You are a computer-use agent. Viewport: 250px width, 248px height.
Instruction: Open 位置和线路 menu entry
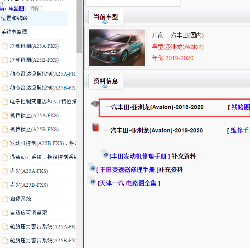[14, 18]
